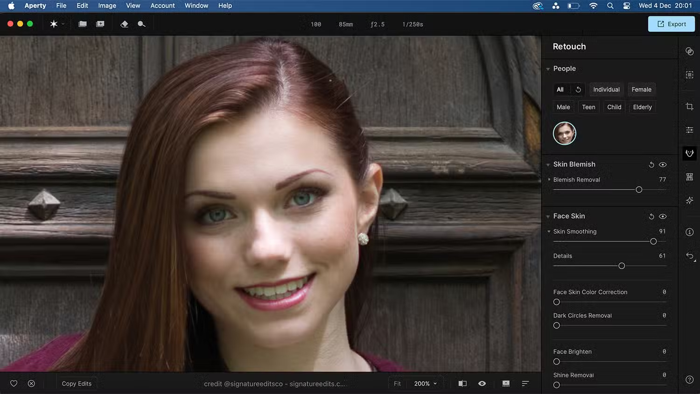Open the Image menu

click(x=107, y=6)
